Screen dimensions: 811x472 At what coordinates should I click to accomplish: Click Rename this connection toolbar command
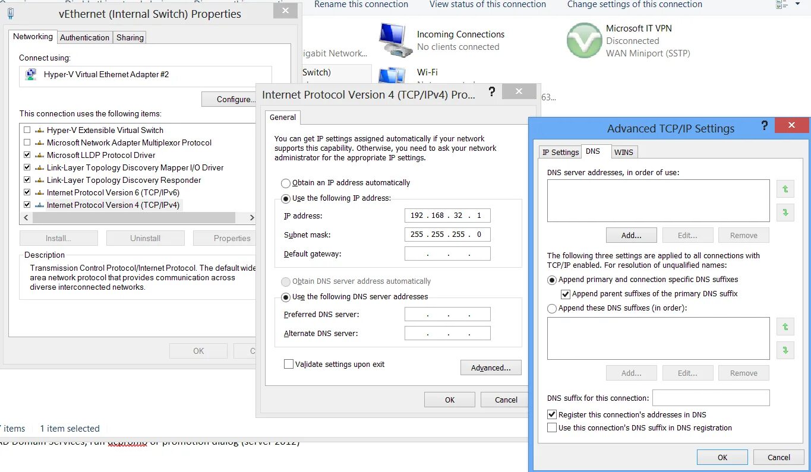(361, 4)
